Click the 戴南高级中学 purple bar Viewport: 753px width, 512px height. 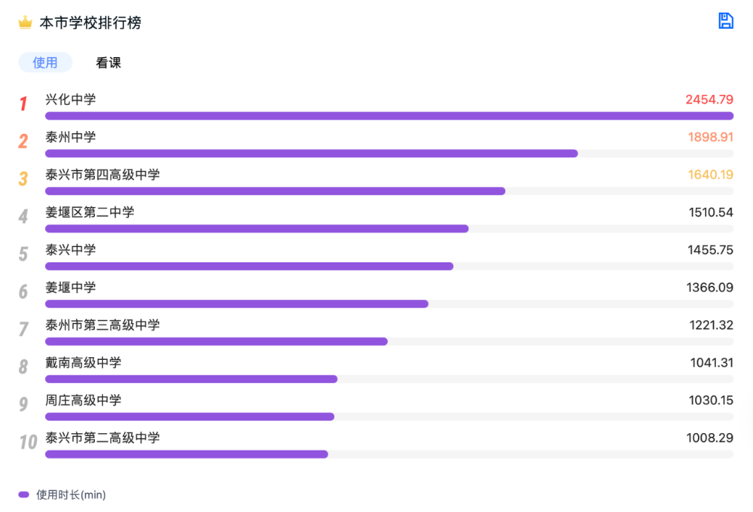(191, 379)
